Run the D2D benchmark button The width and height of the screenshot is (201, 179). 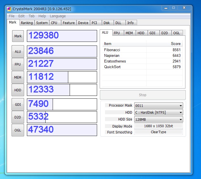point(18,117)
